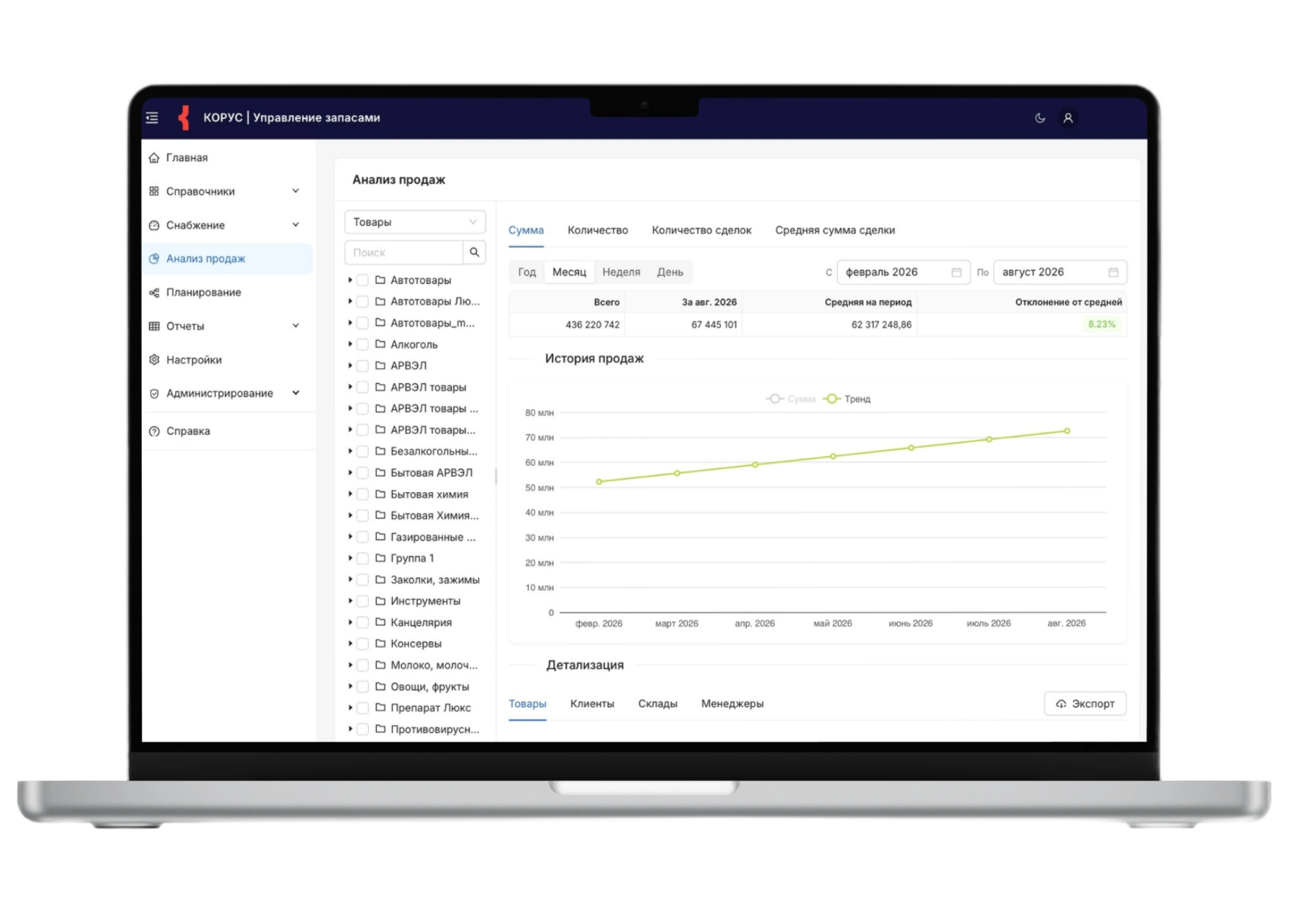Expand the Канцелярия tree node arrow
The width and height of the screenshot is (1289, 911).
350,622
